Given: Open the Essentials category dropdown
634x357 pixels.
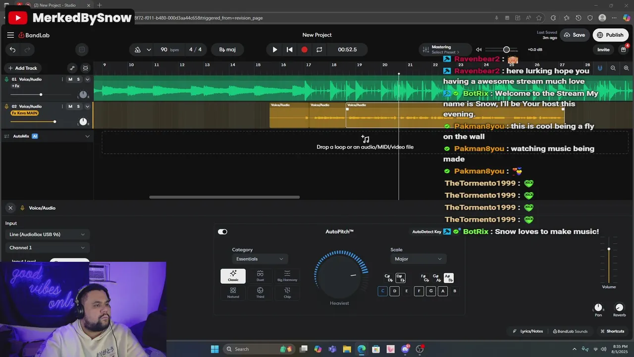Looking at the screenshot, I should (260, 259).
